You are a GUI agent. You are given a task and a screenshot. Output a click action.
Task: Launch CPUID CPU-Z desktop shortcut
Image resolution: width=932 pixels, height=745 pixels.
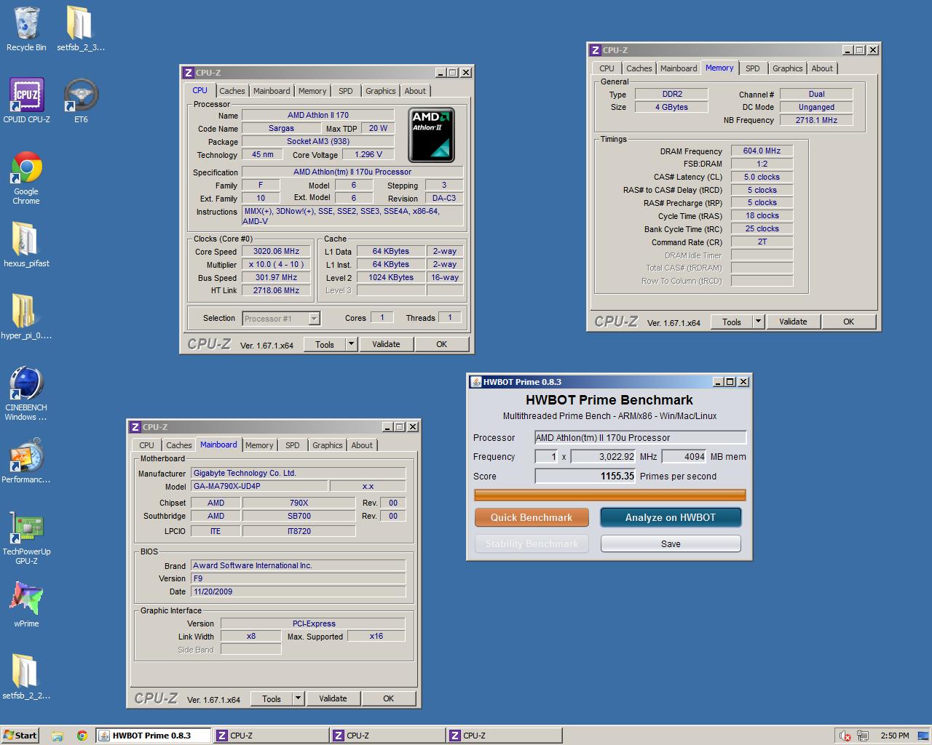point(26,100)
